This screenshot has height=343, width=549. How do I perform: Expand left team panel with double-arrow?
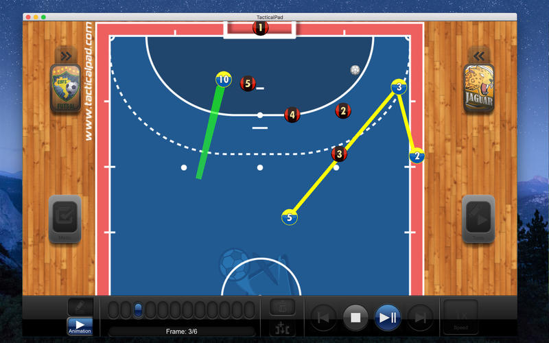pos(66,56)
